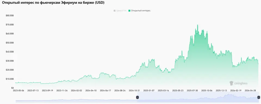Click the $70.00B y-axis label

pyautogui.click(x=10, y=25)
